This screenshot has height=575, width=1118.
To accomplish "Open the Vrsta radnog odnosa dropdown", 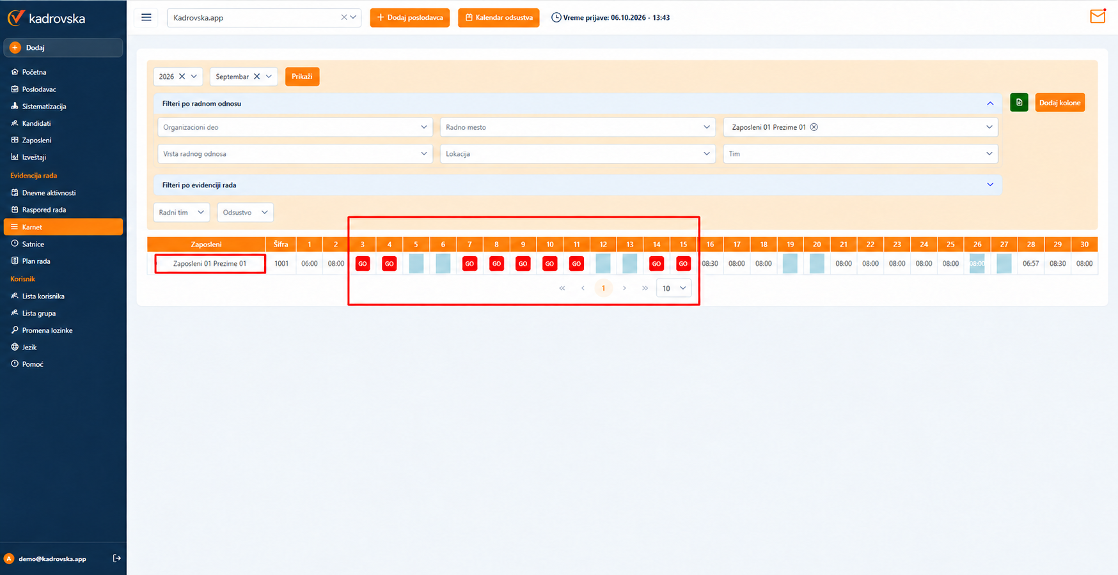I will click(295, 154).
